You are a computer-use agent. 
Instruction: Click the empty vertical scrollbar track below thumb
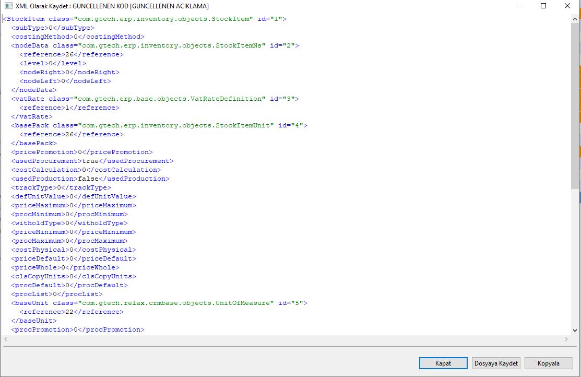tap(575, 261)
